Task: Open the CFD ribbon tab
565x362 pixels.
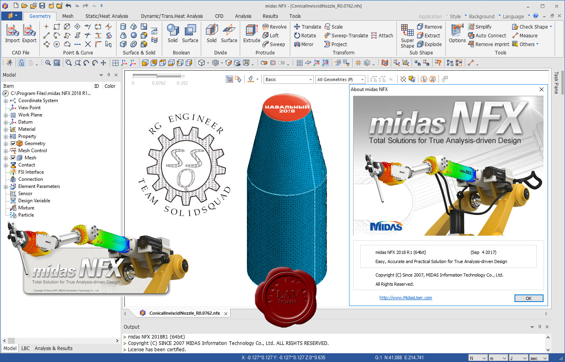Action: pyautogui.click(x=219, y=16)
